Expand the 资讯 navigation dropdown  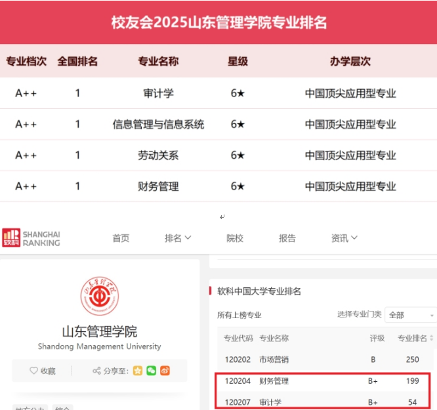(344, 238)
